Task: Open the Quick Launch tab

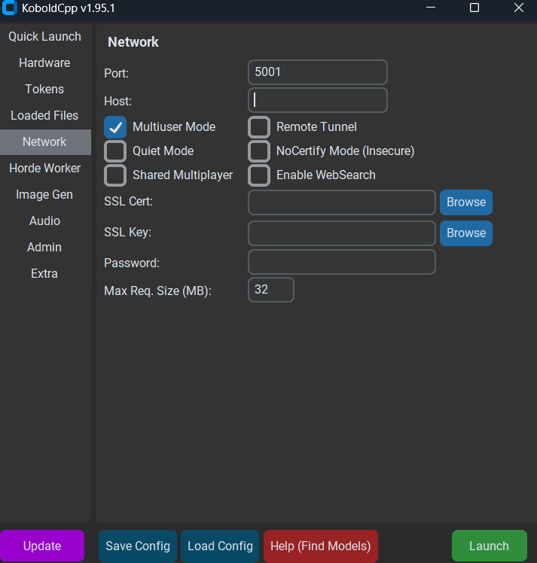Action: [x=44, y=36]
